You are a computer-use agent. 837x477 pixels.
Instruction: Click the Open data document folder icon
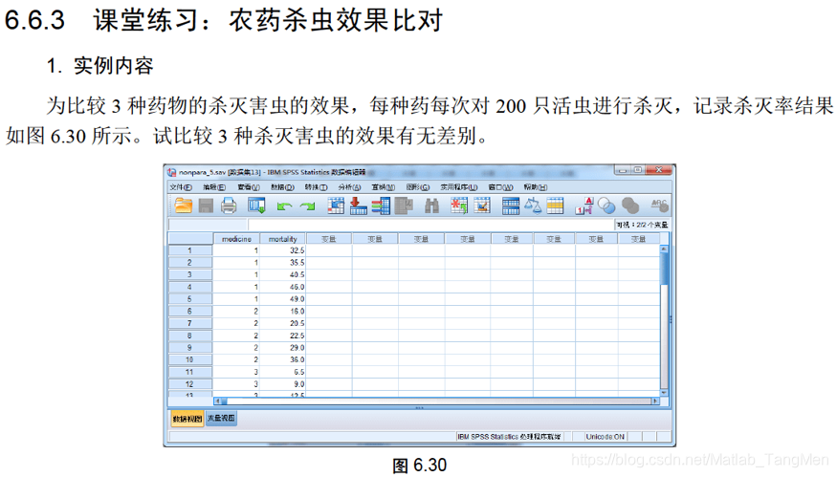183,206
